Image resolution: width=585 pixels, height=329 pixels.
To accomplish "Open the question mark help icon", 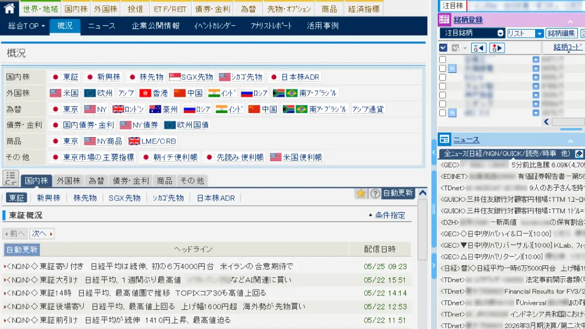I will pos(375,193).
